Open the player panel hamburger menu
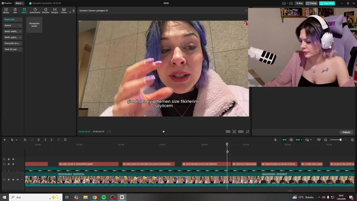The width and height of the screenshot is (357, 201). (x=246, y=11)
